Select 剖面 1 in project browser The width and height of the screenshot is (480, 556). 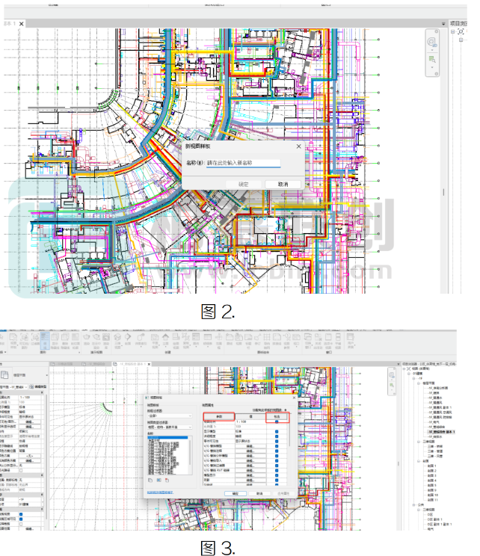pyautogui.click(x=431, y=466)
